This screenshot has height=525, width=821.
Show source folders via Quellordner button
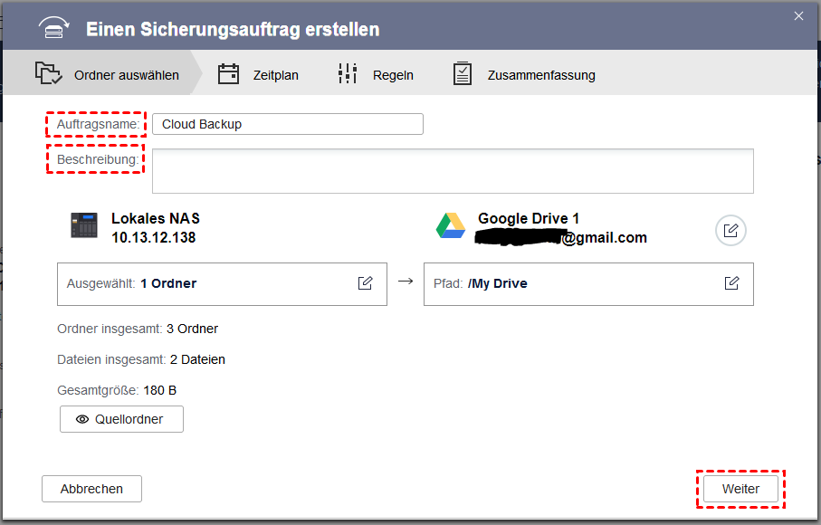[x=121, y=419]
